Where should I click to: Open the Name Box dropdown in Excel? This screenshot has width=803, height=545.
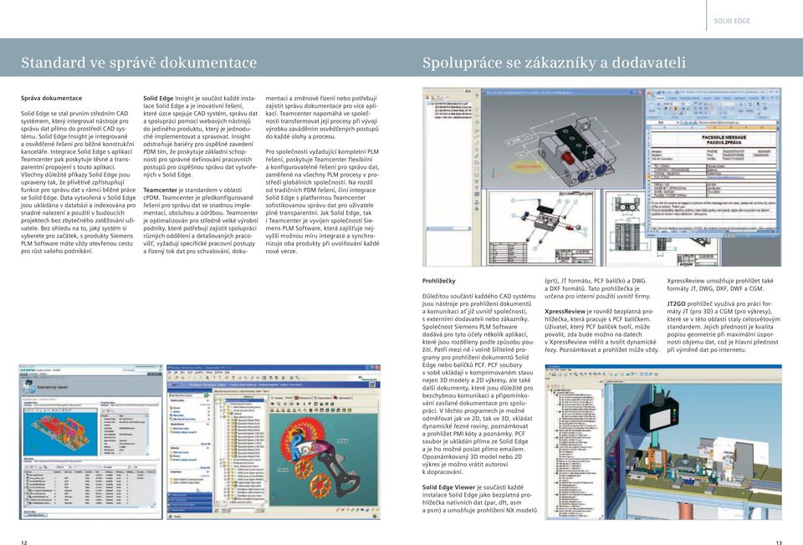(x=678, y=123)
